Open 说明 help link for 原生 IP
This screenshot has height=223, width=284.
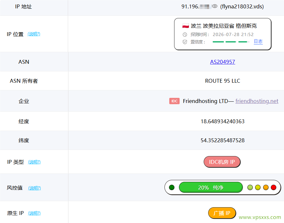click(x=34, y=213)
